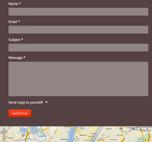This screenshot has width=152, height=142.
Task: Switch map to the Ter terrain view
Action: (147, 128)
